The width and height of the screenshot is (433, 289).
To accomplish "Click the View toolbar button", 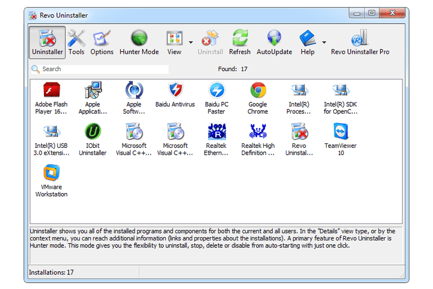I will click(174, 42).
